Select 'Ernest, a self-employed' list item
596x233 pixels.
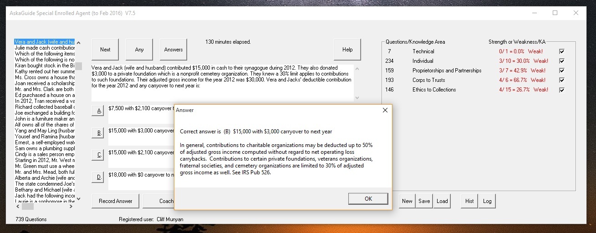45,142
